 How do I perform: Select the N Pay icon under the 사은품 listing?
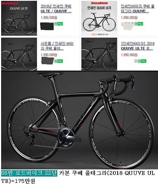click(x=58, y=61)
